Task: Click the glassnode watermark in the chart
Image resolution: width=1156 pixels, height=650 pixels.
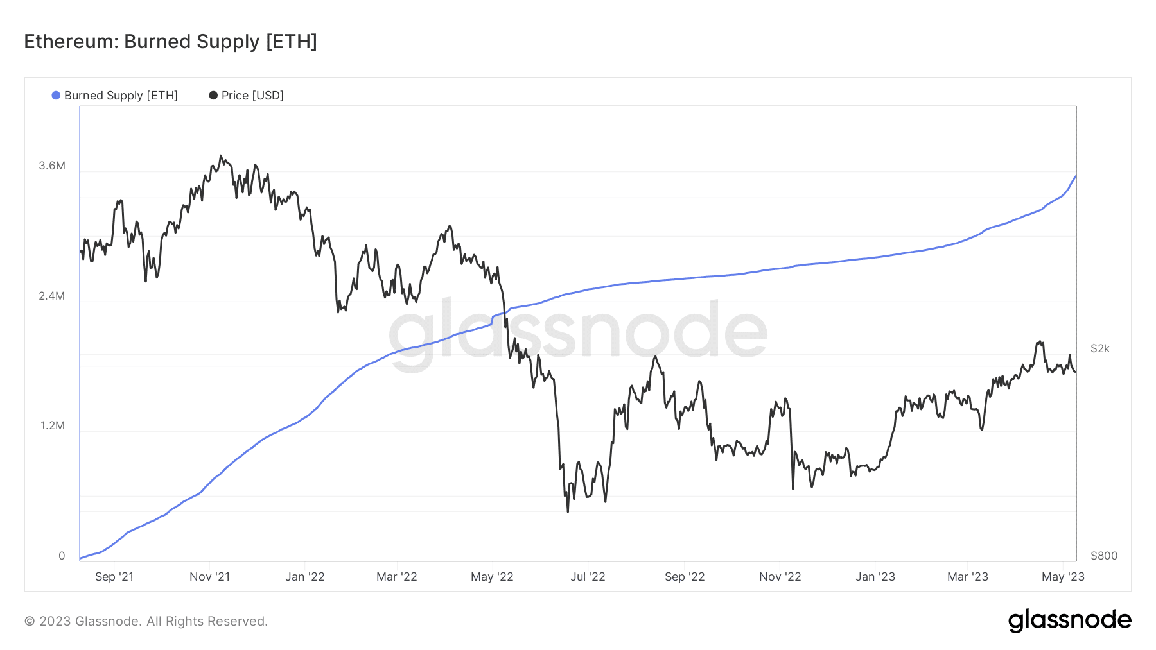Action: coord(577,332)
